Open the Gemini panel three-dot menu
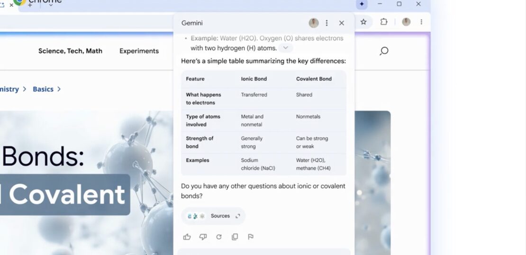Image resolution: width=526 pixels, height=255 pixels. click(x=326, y=23)
